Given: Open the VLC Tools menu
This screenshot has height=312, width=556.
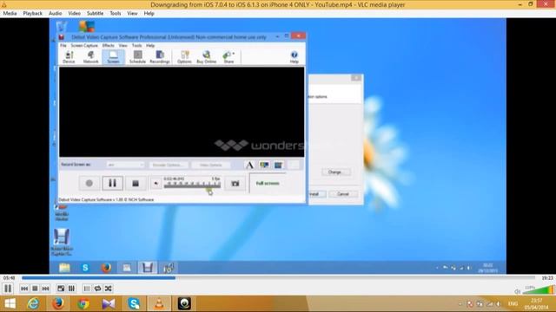Looking at the screenshot, I should [116, 13].
